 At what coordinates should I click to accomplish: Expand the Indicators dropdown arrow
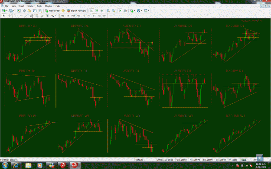tap(134, 11)
